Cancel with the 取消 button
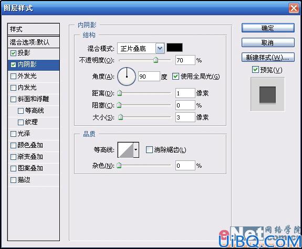This screenshot has width=302, height=249. point(268,42)
